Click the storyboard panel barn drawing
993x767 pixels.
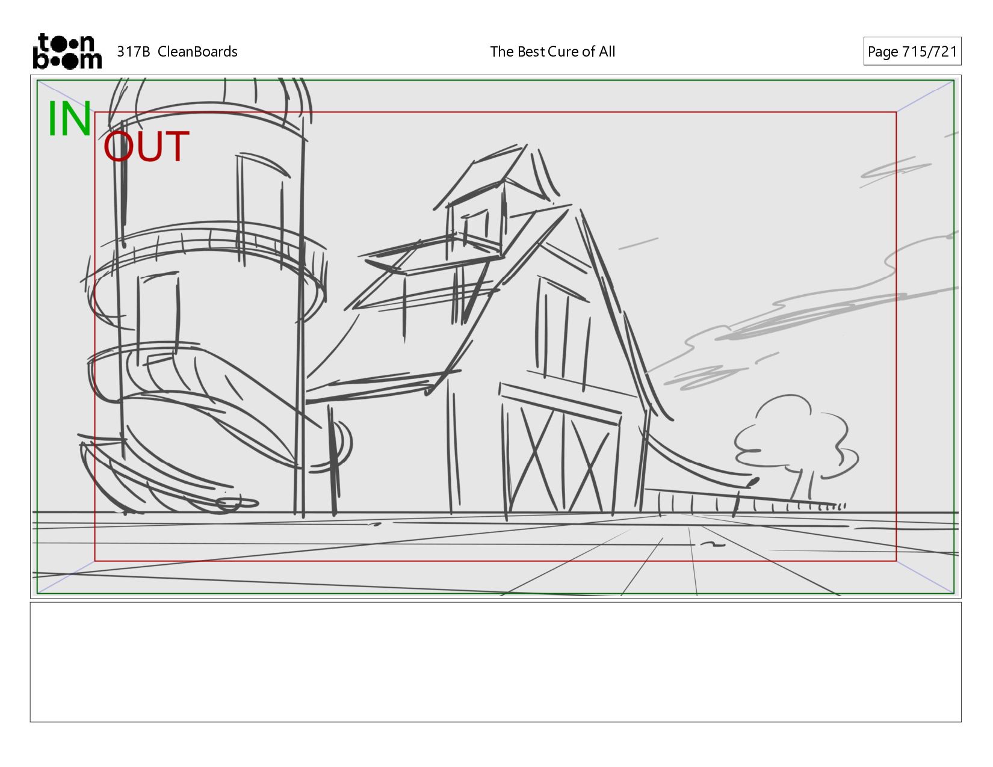pyautogui.click(x=495, y=336)
